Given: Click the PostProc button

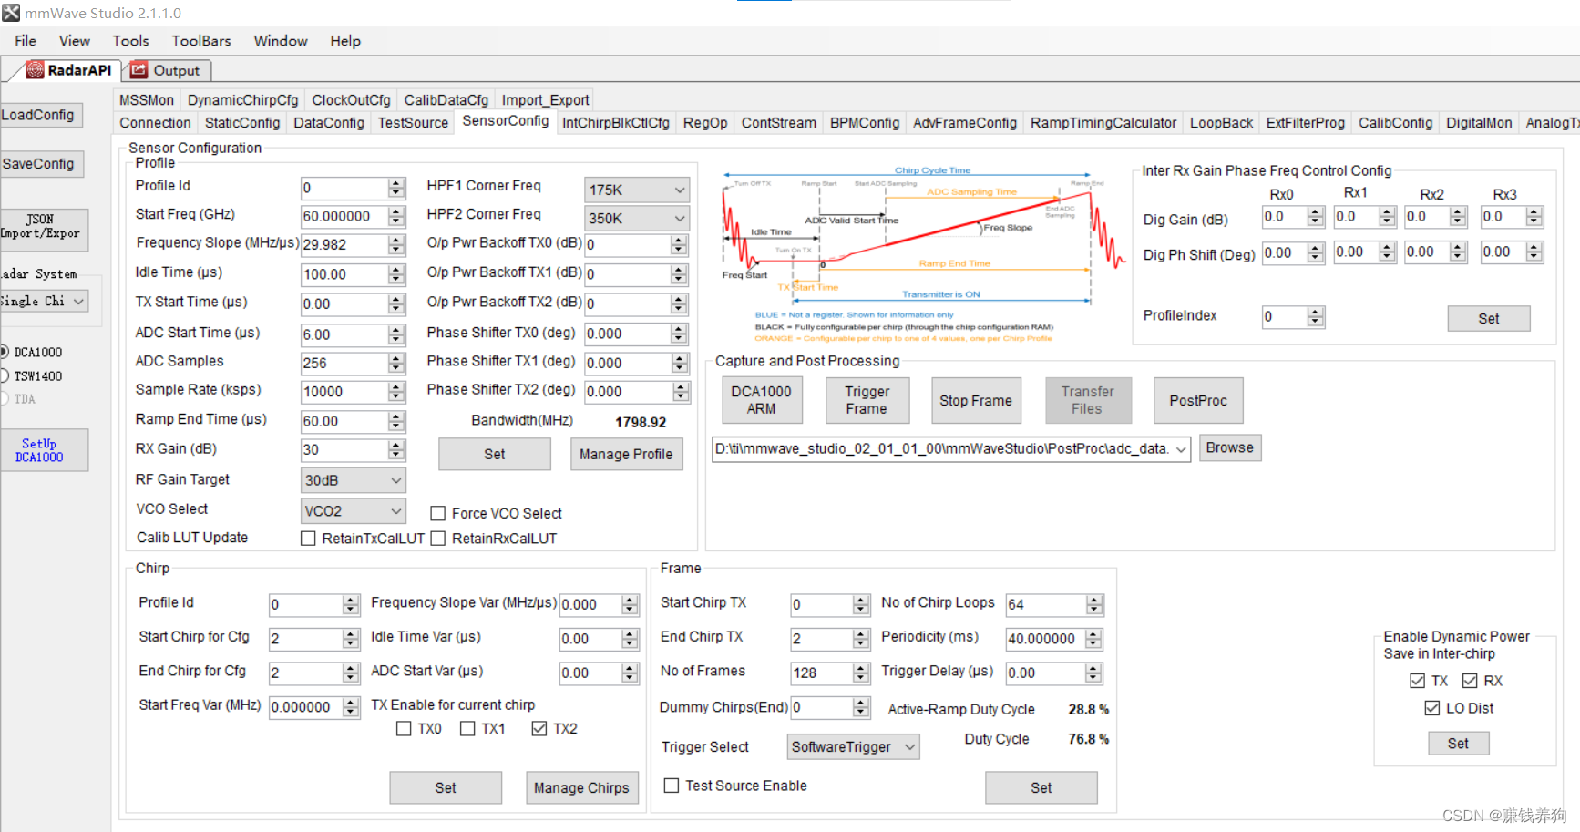Looking at the screenshot, I should [x=1198, y=401].
